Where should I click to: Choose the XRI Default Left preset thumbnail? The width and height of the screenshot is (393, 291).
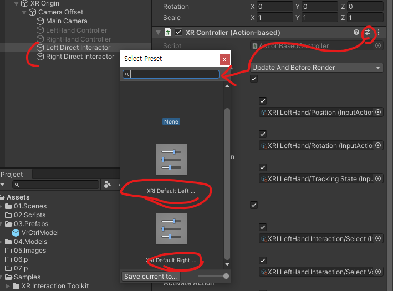(171, 160)
